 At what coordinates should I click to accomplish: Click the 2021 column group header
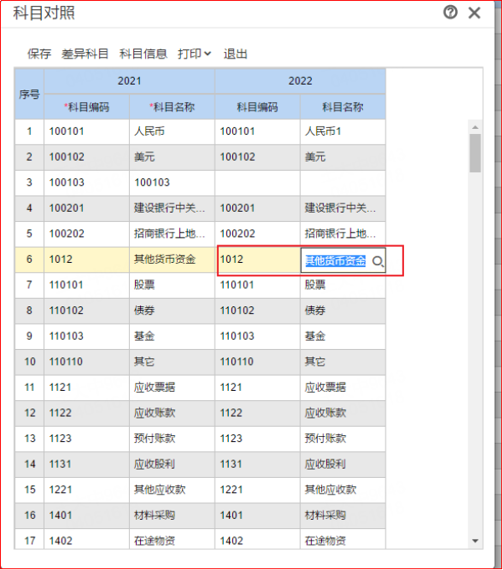129,81
